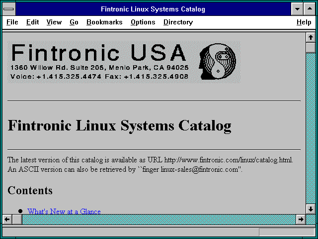Click the horizontal scrollbar right arrow
318x239 pixels.
click(301, 219)
